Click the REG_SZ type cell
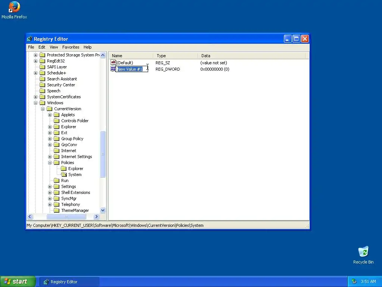The height and width of the screenshot is (287, 382). (x=163, y=63)
